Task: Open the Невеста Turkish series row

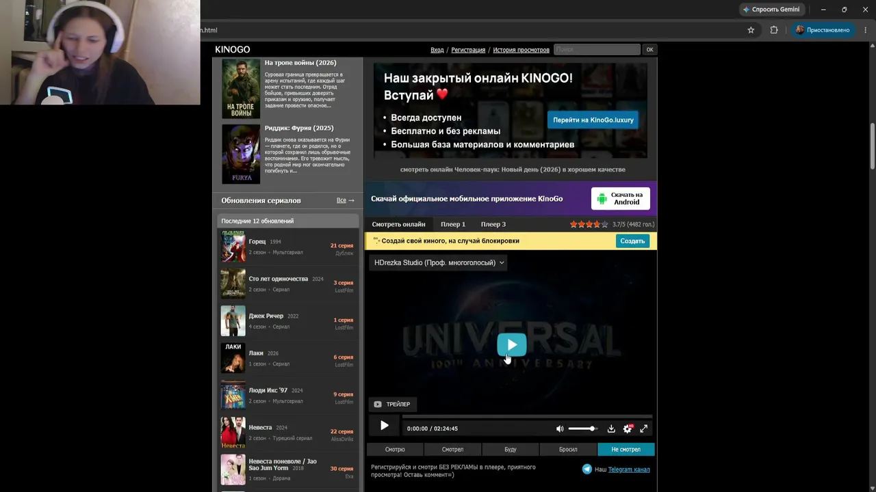Action: (x=288, y=433)
